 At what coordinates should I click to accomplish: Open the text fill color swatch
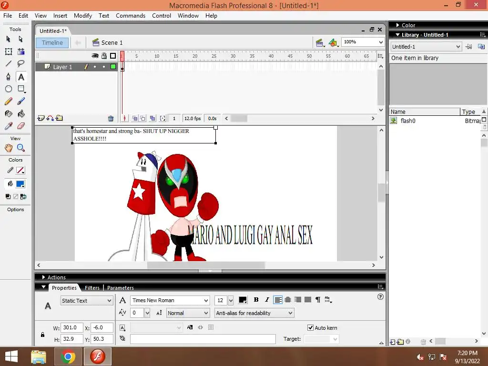click(x=243, y=300)
